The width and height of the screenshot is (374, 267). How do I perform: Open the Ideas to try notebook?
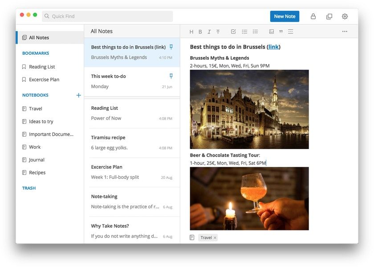[41, 121]
